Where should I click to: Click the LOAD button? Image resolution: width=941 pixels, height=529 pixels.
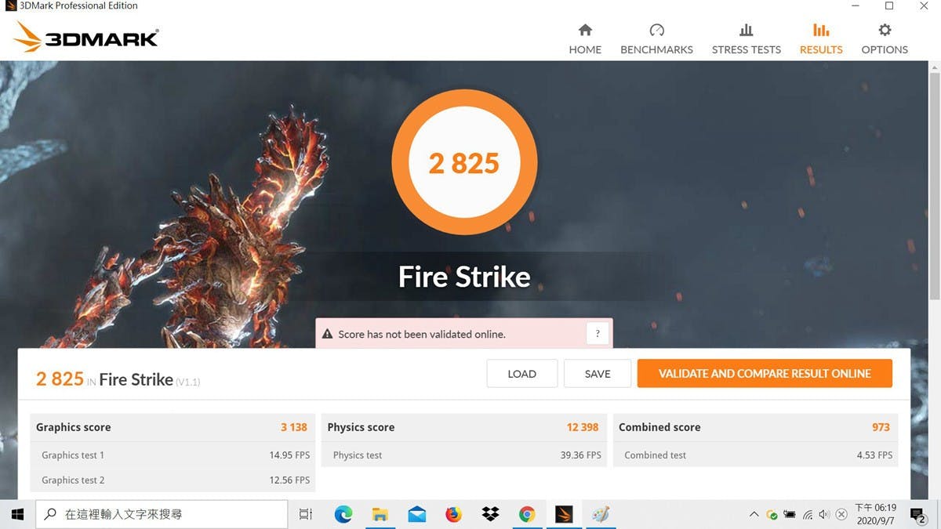pyautogui.click(x=521, y=374)
